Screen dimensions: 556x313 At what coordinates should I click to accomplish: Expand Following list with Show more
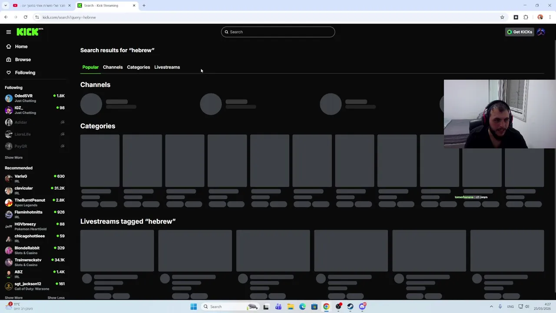[x=13, y=157]
